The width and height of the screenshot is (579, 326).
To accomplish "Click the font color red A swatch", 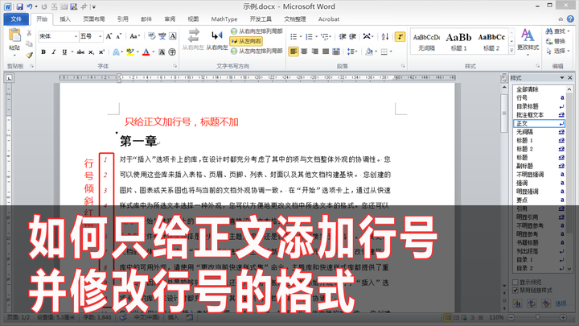I will click(146, 52).
